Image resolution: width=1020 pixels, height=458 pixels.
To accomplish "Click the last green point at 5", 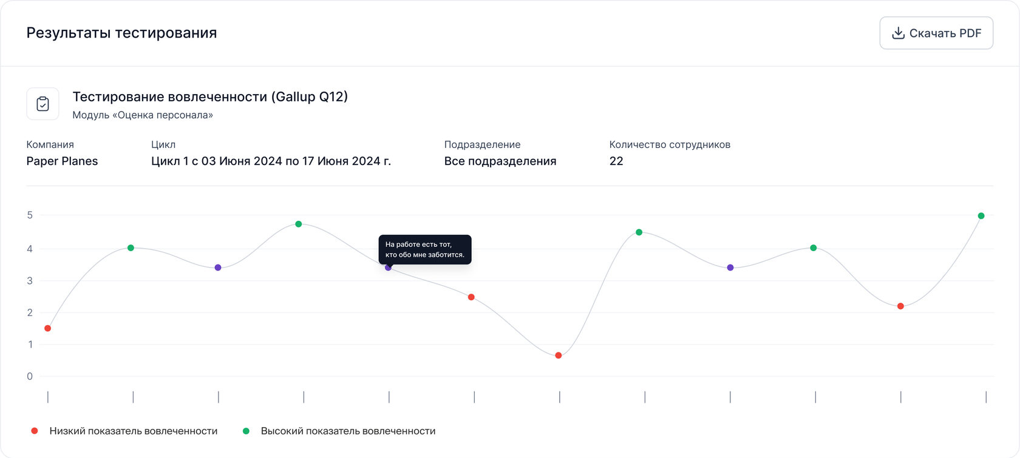I will 981,216.
